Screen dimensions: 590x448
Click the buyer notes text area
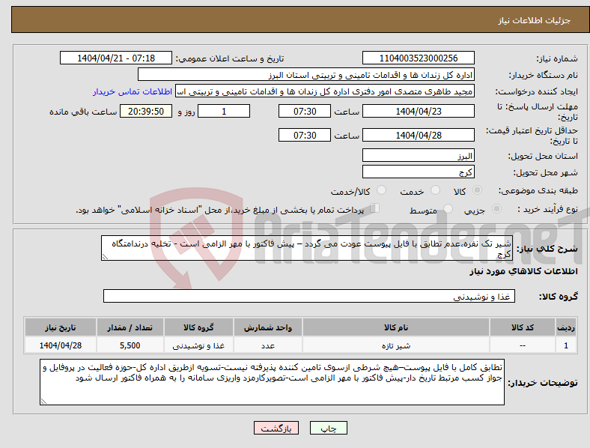coord(272,382)
